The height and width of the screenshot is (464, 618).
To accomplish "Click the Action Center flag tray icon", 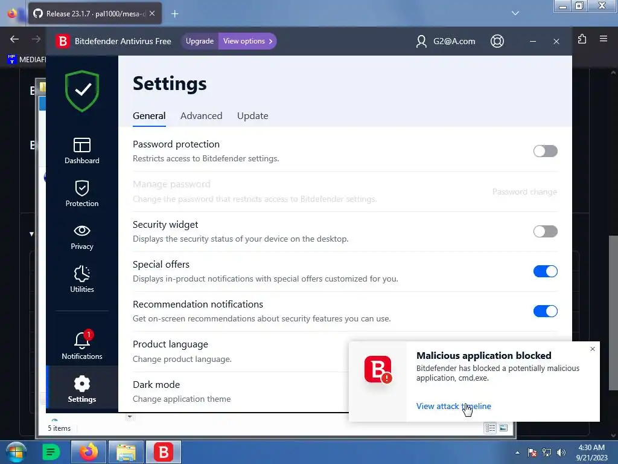I will point(532,453).
